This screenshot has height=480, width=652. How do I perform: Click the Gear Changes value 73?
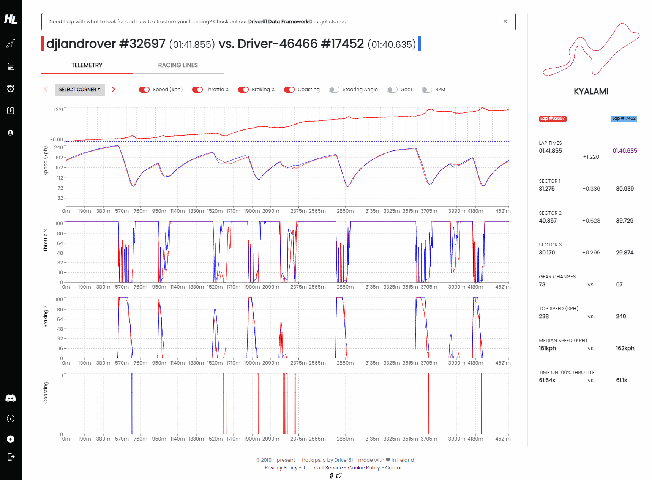point(542,284)
